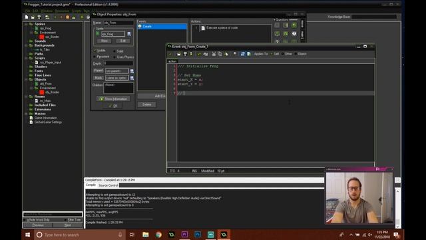This screenshot has width=426, height=240.
Task: Toggle the Uses Physics checkbox
Action: coord(114,57)
